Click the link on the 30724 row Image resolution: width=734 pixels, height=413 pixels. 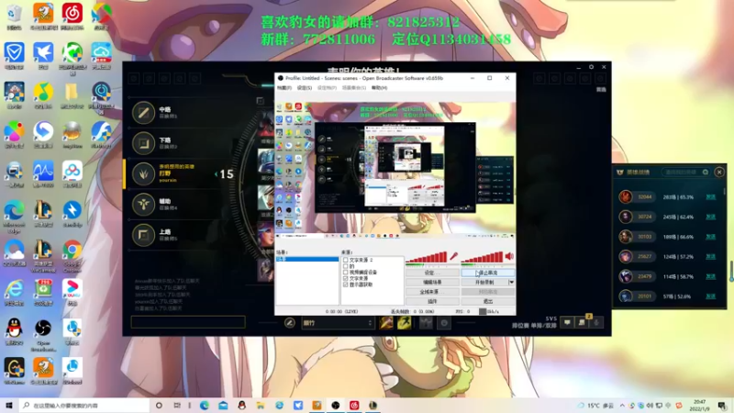(x=710, y=217)
